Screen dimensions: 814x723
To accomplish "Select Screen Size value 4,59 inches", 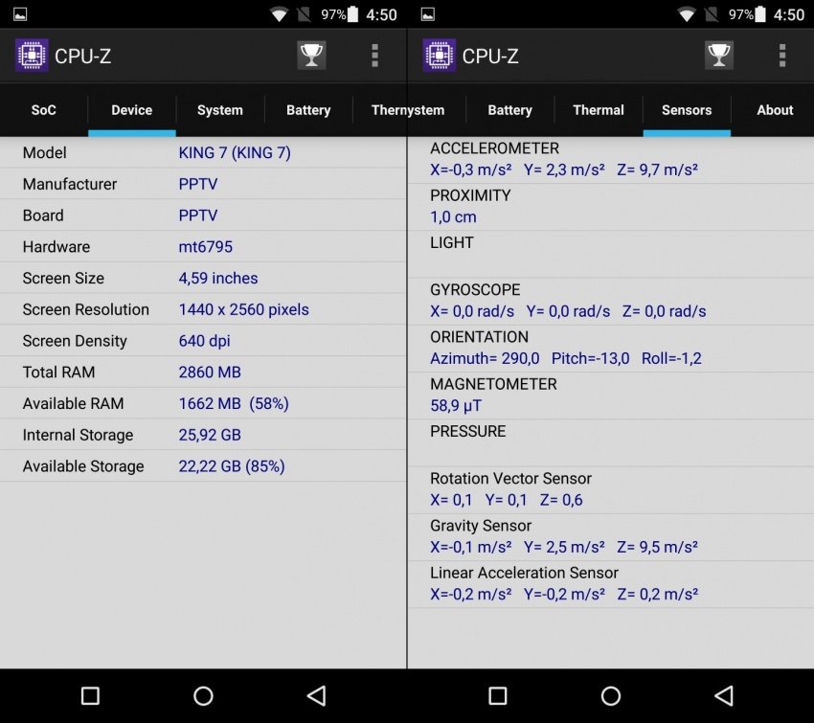I will tap(218, 279).
